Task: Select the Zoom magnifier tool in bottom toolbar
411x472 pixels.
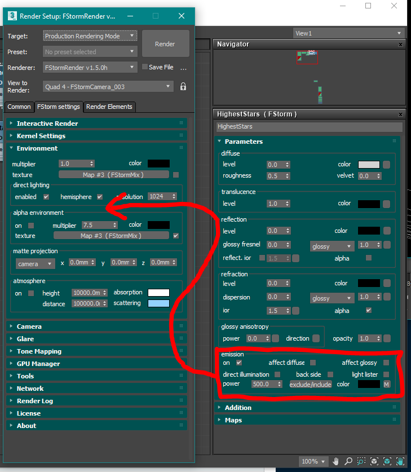Action: 348,461
